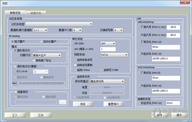Toggle SCSI Info 产品资讯 checkbox

coord(139,86)
